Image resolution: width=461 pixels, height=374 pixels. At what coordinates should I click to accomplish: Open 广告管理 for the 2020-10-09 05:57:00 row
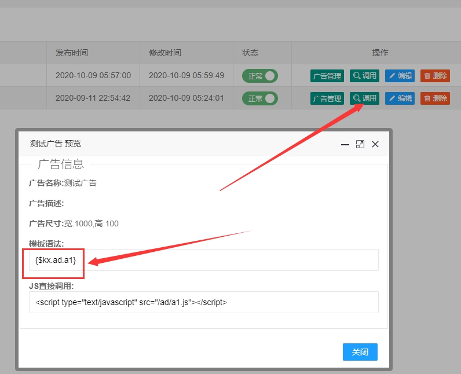327,76
